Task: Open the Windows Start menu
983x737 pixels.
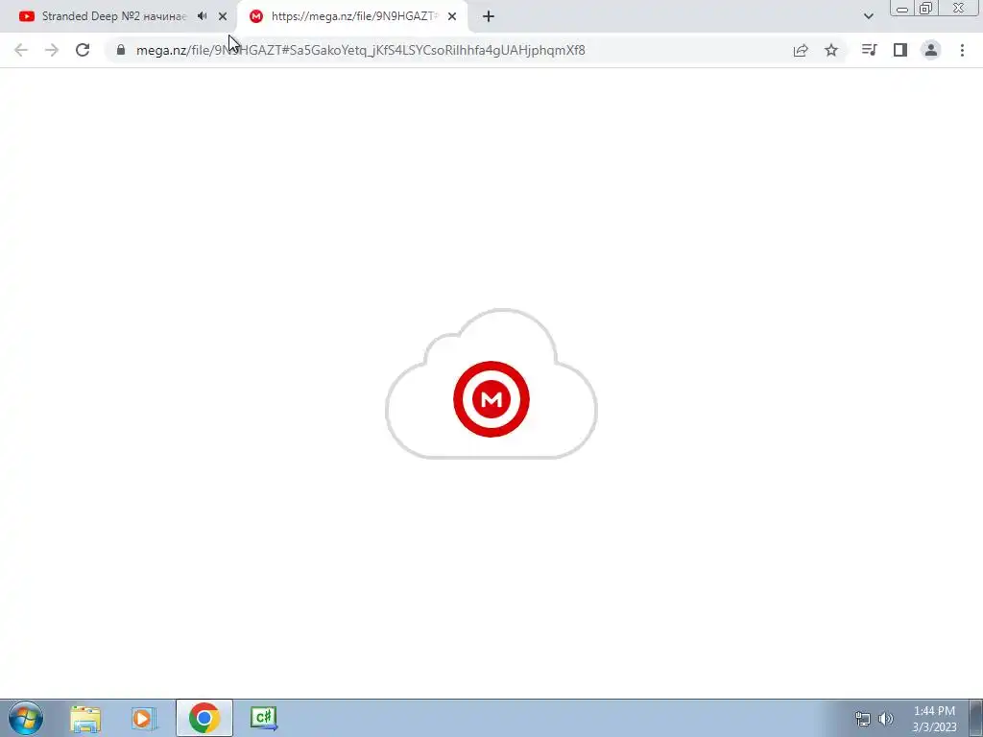Action: tap(26, 718)
